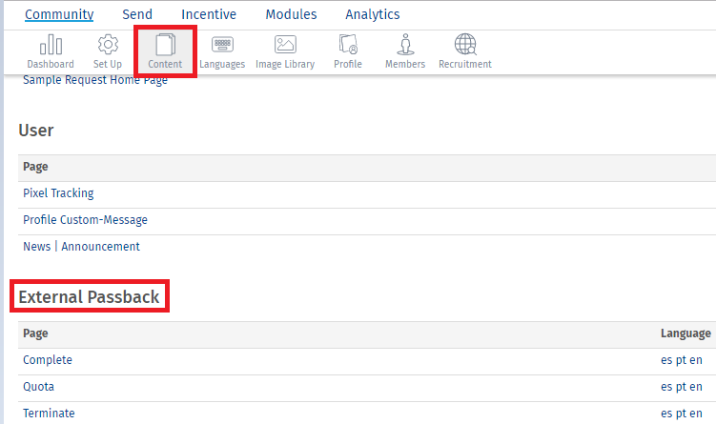Select 'en' language in Terminate row

click(696, 414)
